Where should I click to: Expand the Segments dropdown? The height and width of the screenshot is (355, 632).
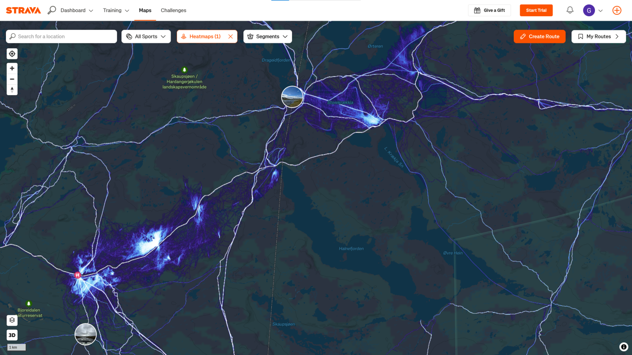tap(267, 36)
